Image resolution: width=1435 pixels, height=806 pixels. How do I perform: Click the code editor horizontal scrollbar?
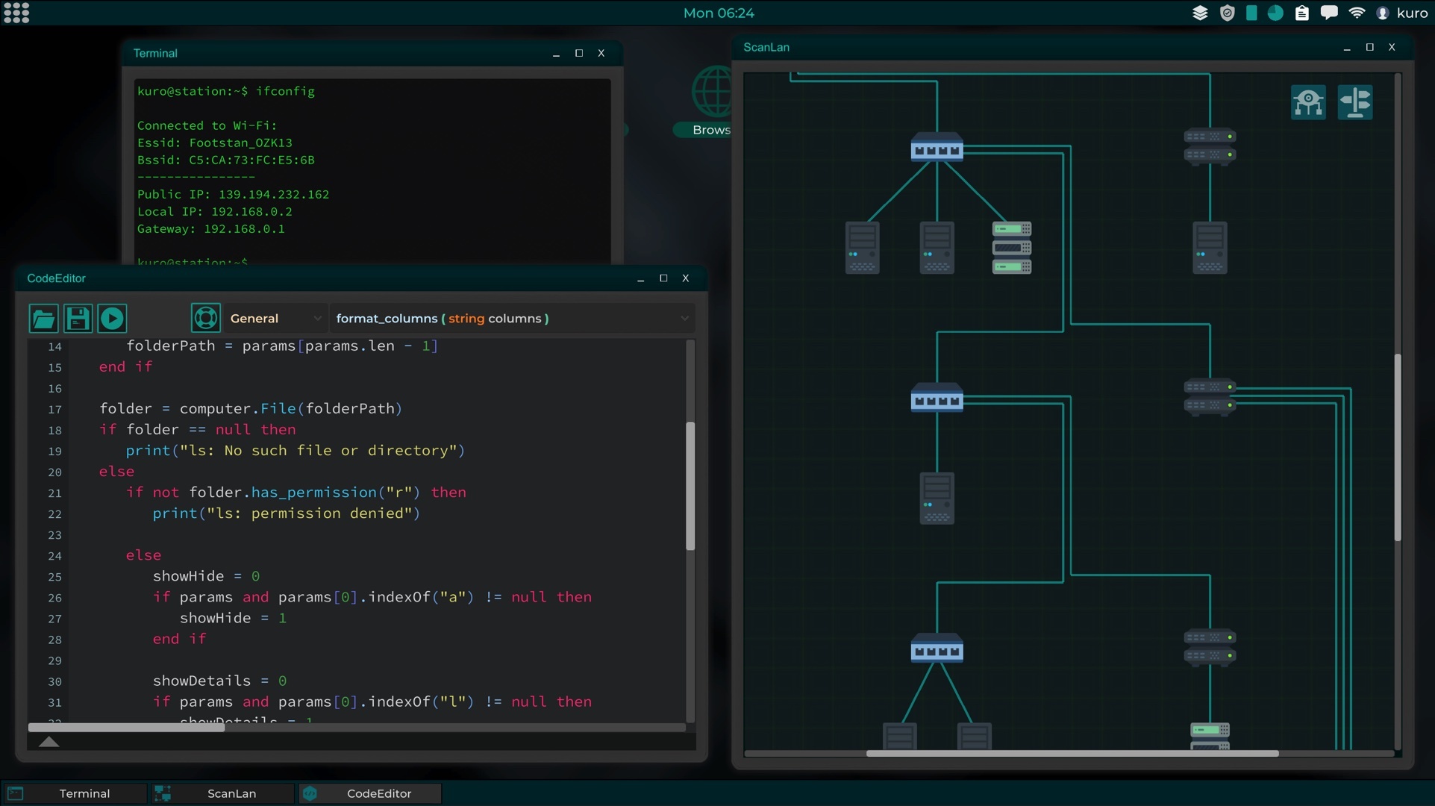[x=127, y=727]
